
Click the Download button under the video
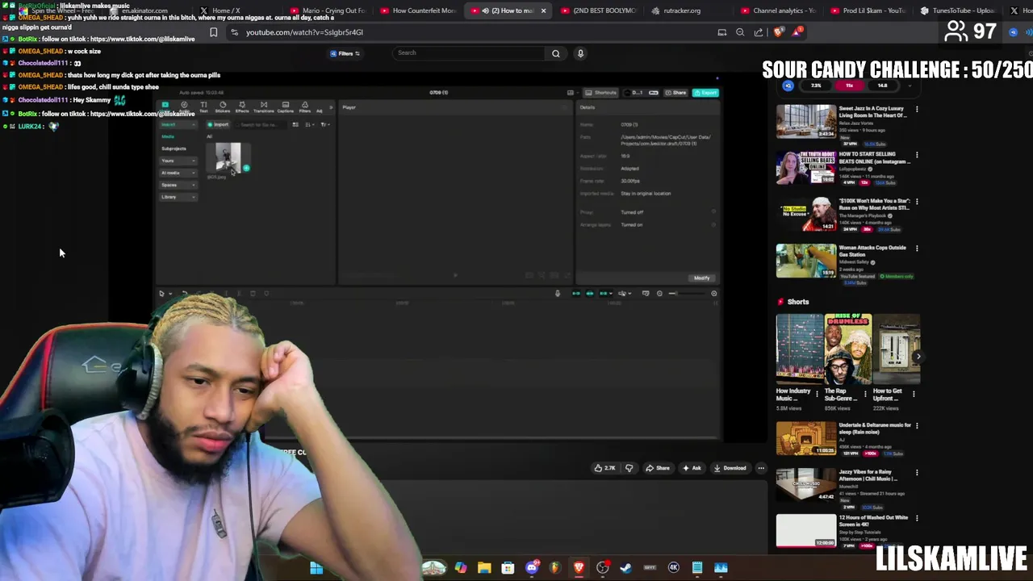(x=730, y=468)
